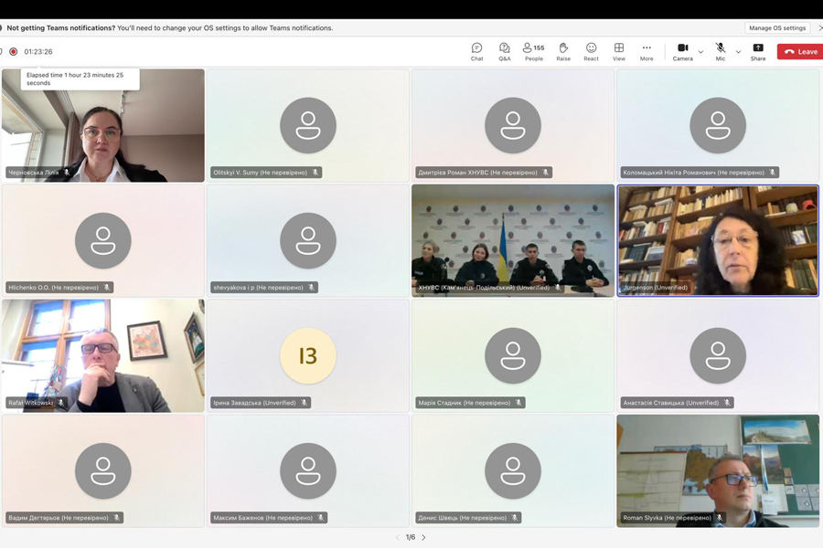The width and height of the screenshot is (823, 548).
Task: Click muted mic icon on Максим Баженов label
Action: [321, 518]
